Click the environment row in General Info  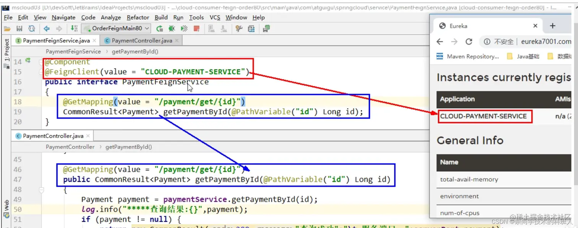coord(504,196)
